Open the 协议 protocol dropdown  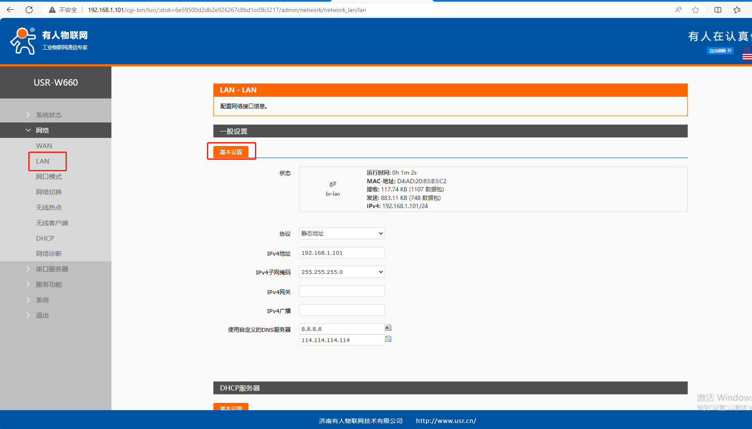tap(342, 233)
